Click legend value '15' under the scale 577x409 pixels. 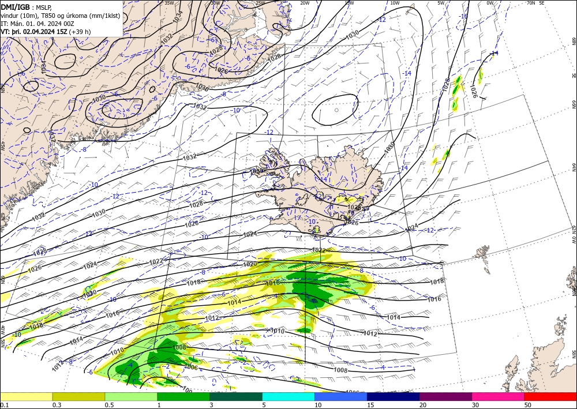(x=370, y=405)
